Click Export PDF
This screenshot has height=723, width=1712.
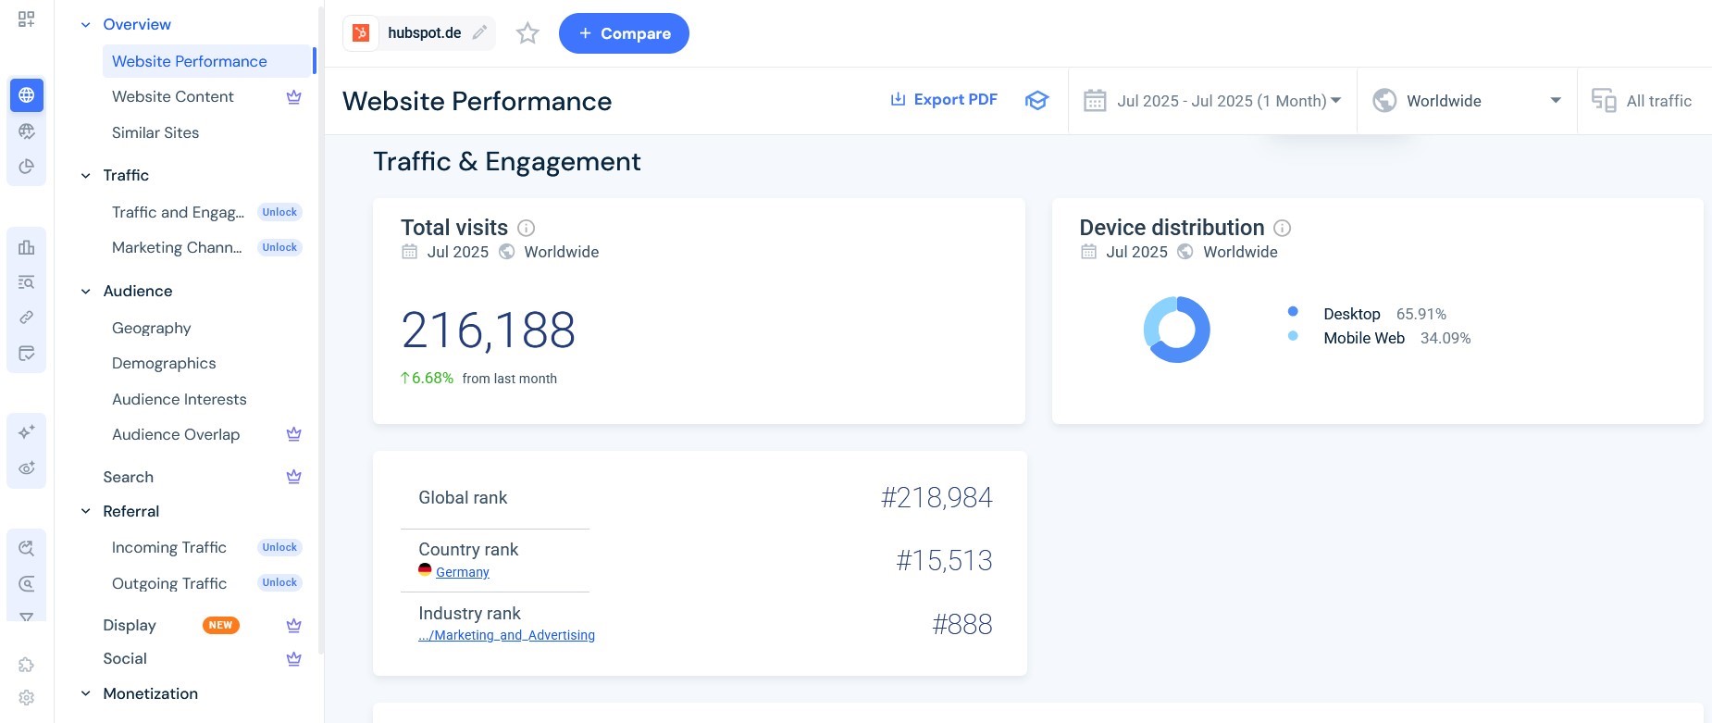[x=944, y=100]
